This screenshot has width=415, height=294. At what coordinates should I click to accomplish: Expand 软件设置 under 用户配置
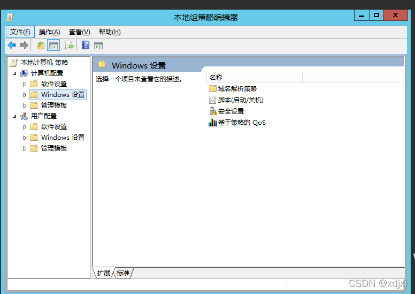tap(25, 127)
